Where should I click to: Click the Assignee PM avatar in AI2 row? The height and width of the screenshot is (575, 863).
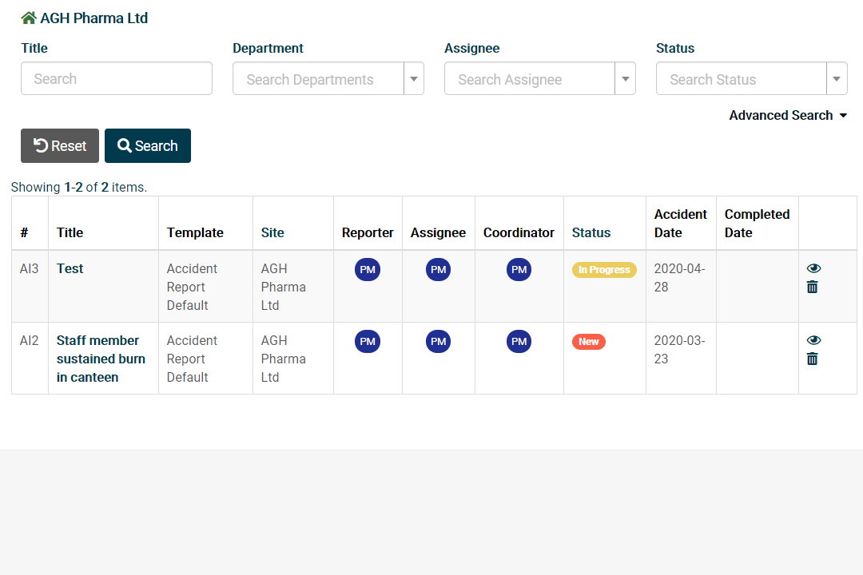[x=438, y=342]
